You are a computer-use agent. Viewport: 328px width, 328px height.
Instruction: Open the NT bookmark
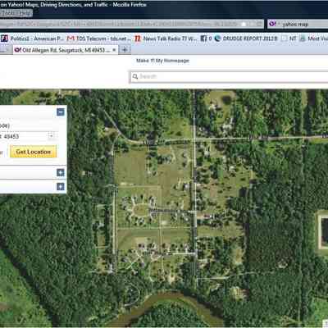[x=289, y=39]
